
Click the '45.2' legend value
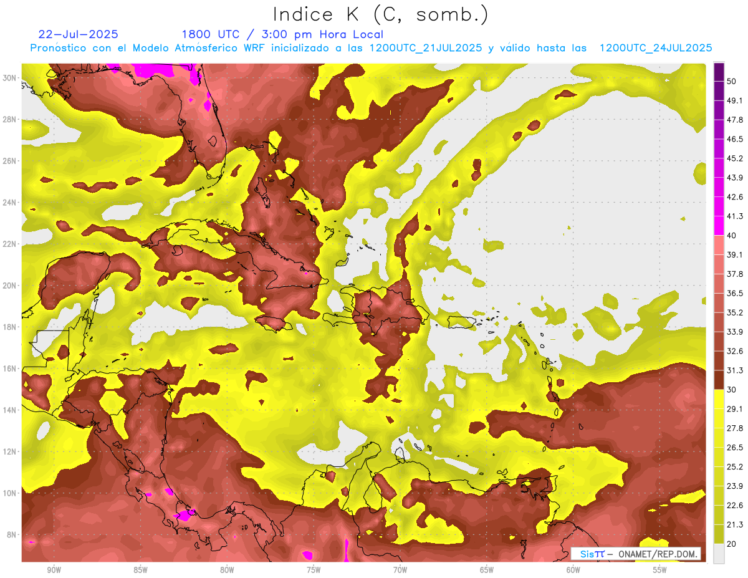coord(734,158)
